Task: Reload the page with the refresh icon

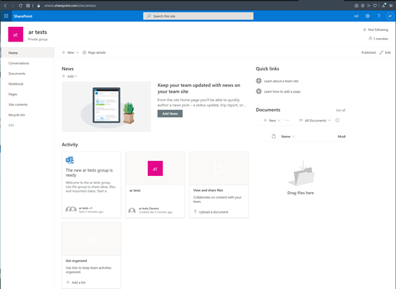Action: pyautogui.click(x=20, y=5)
